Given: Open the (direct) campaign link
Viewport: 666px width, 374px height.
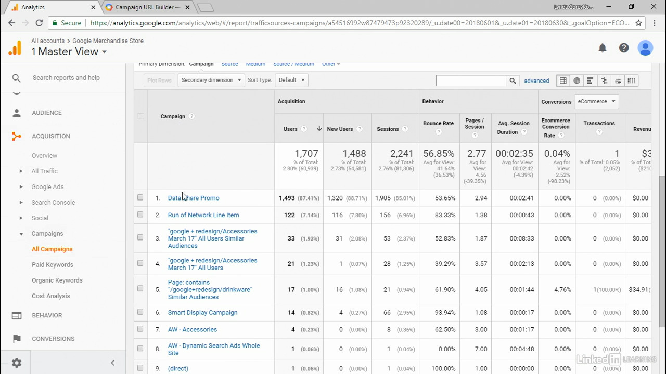Looking at the screenshot, I should (x=178, y=368).
